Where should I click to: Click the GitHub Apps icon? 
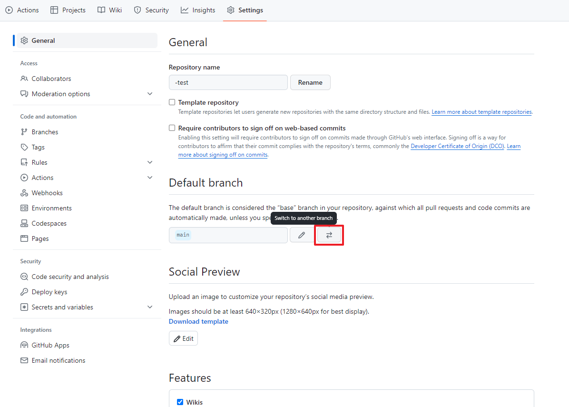pyautogui.click(x=24, y=345)
